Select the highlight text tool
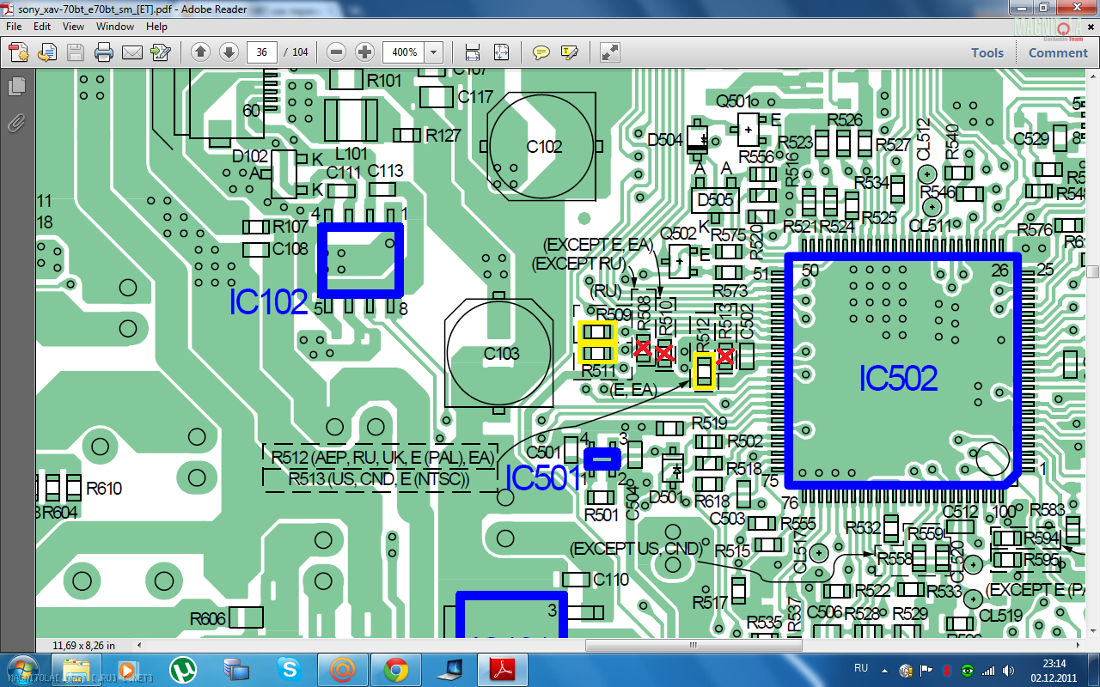Image resolution: width=1100 pixels, height=687 pixels. [x=569, y=52]
